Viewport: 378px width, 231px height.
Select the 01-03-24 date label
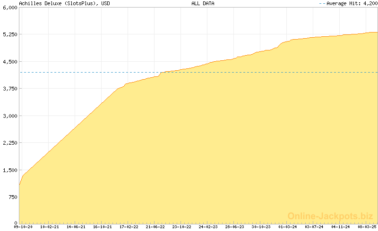click(287, 227)
